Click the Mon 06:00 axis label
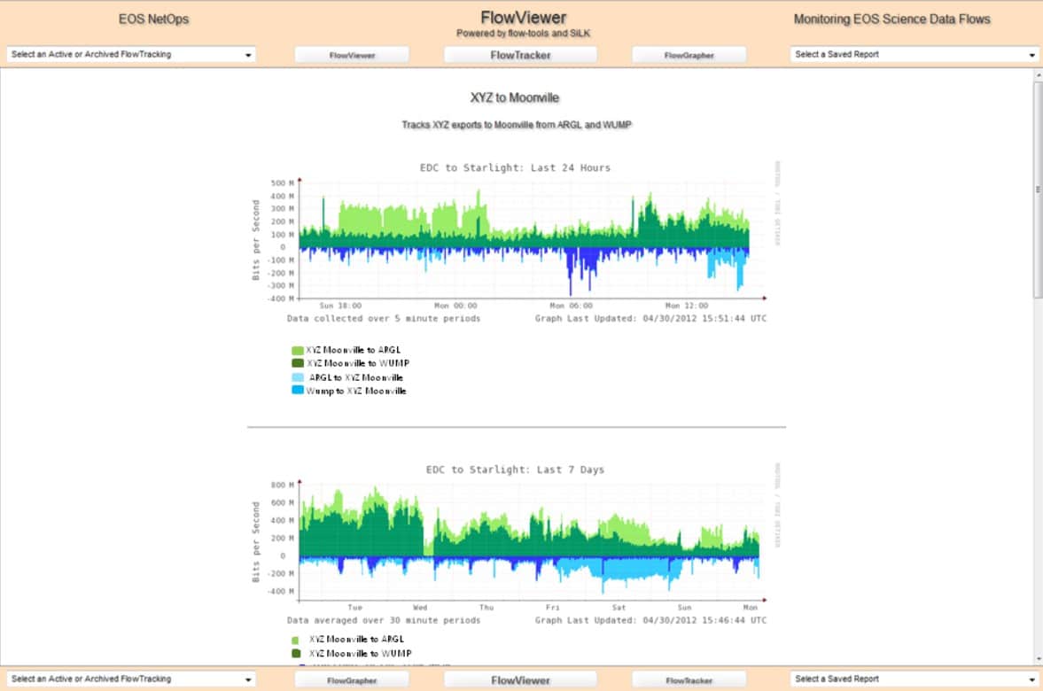The width and height of the screenshot is (1043, 691). click(571, 306)
